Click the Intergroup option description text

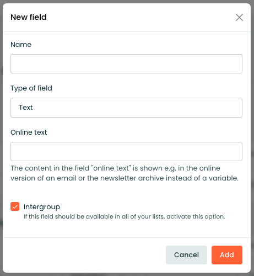(x=125, y=216)
